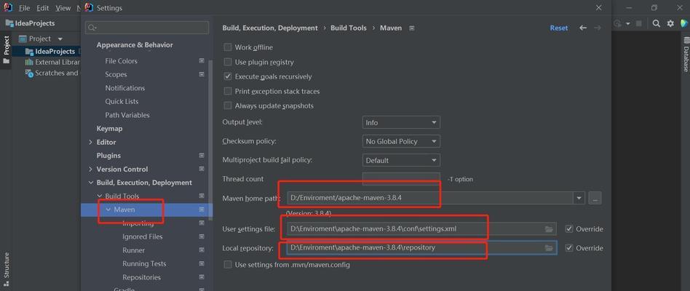Image resolution: width=690 pixels, height=291 pixels.
Task: Open Multiproject build fail policy dropdown
Action: pos(401,161)
